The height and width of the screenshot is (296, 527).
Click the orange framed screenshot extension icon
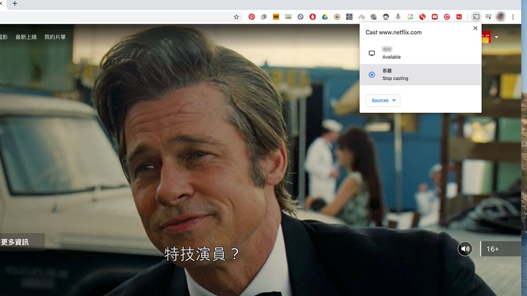click(337, 17)
